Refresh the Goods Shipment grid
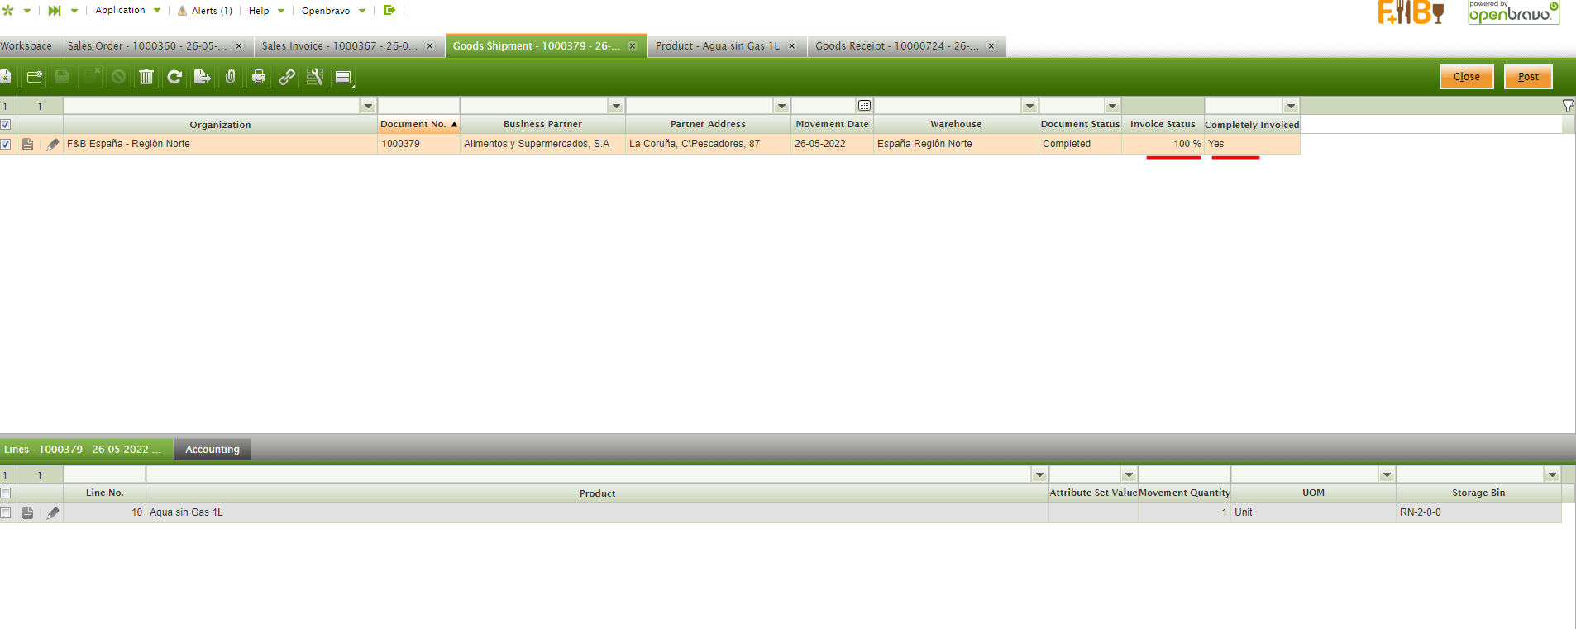This screenshot has height=629, width=1576. (x=174, y=77)
